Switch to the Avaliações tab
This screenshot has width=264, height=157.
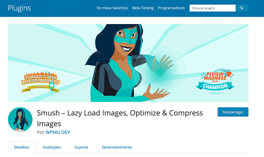click(52, 147)
